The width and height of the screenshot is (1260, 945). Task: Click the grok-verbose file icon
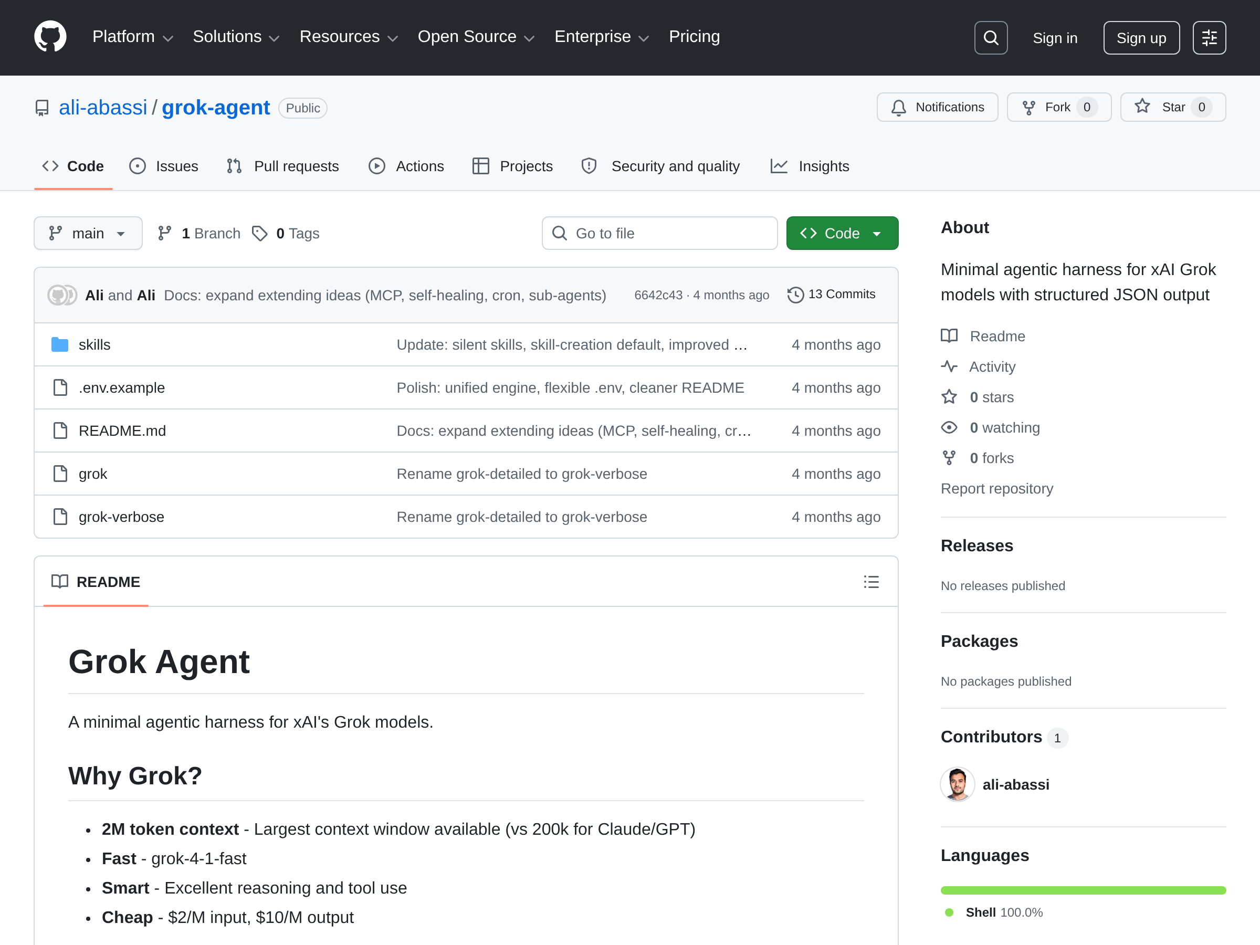click(60, 517)
